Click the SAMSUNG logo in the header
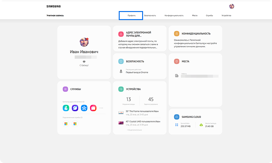Screen dimensions: 272x163 (x=54, y=6)
